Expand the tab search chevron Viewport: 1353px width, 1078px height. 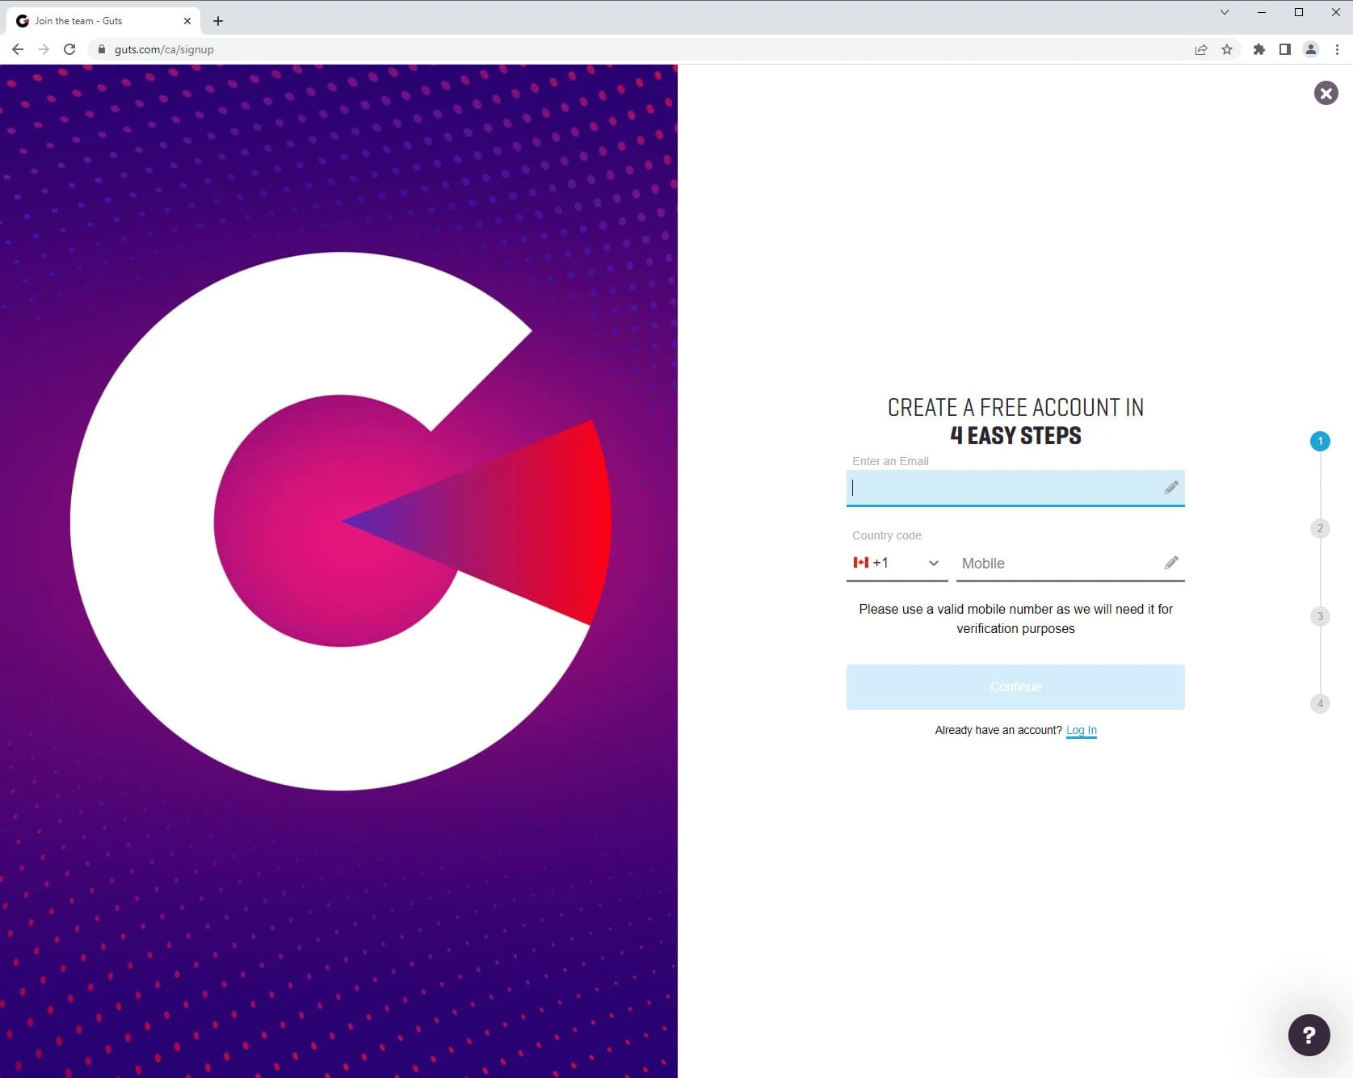point(1225,12)
